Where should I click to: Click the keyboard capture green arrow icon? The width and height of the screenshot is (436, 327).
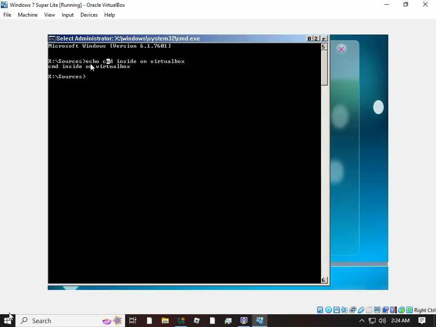(409, 310)
